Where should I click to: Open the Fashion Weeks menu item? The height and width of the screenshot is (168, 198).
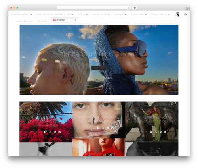click(x=20, y=14)
